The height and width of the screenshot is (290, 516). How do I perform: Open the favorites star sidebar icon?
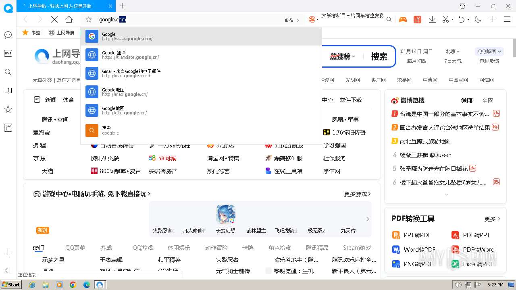coord(8,109)
